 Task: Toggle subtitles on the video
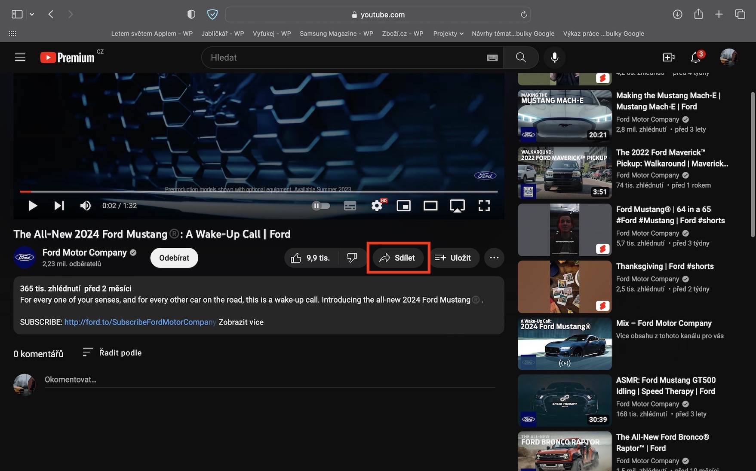point(350,206)
